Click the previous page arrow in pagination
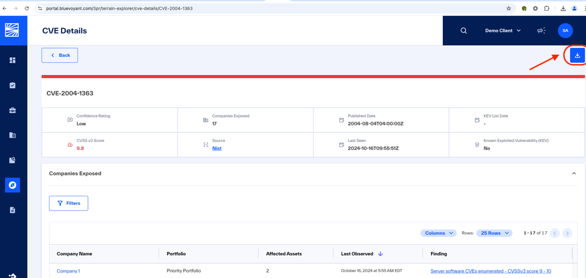 click(555, 233)
